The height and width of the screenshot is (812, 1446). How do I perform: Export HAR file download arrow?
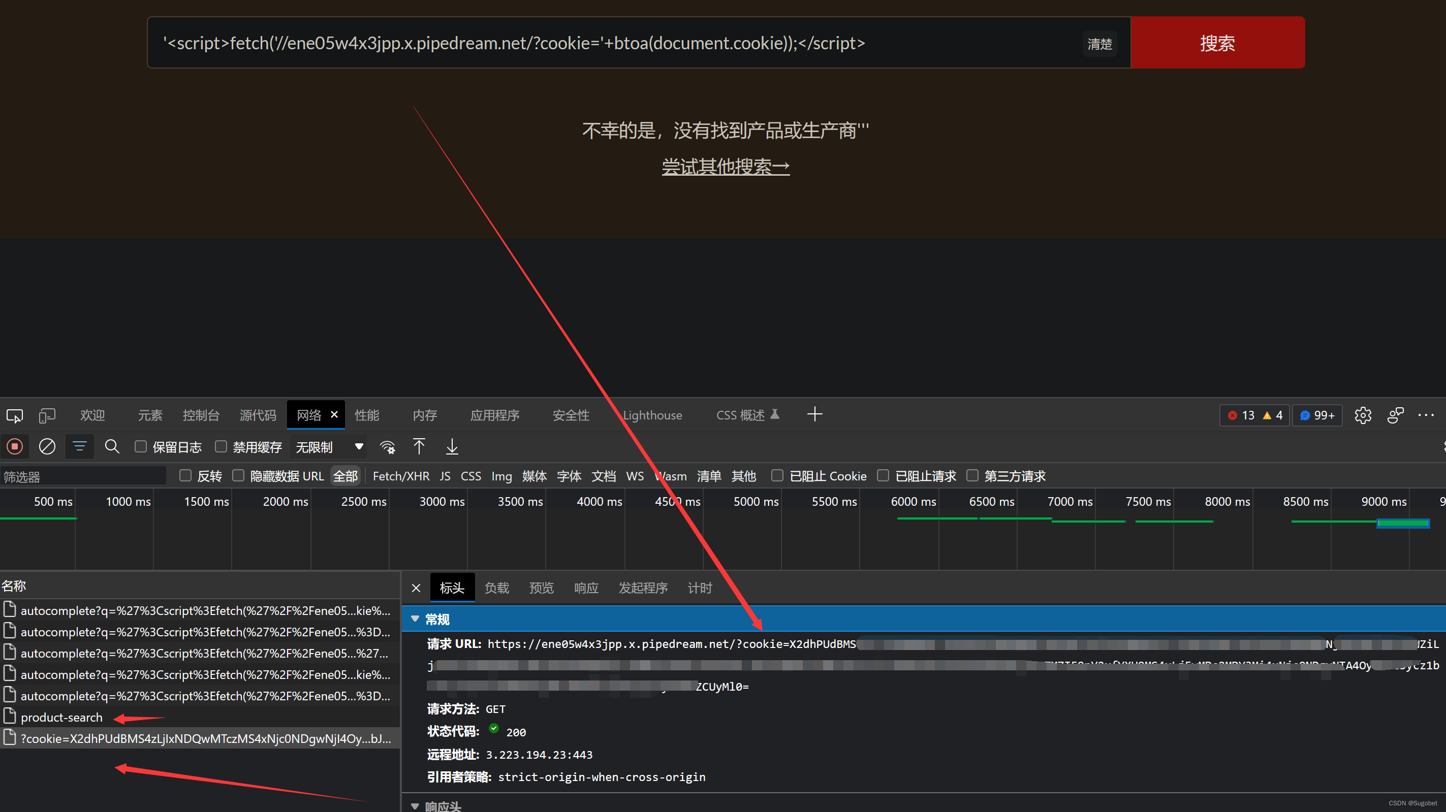(452, 447)
